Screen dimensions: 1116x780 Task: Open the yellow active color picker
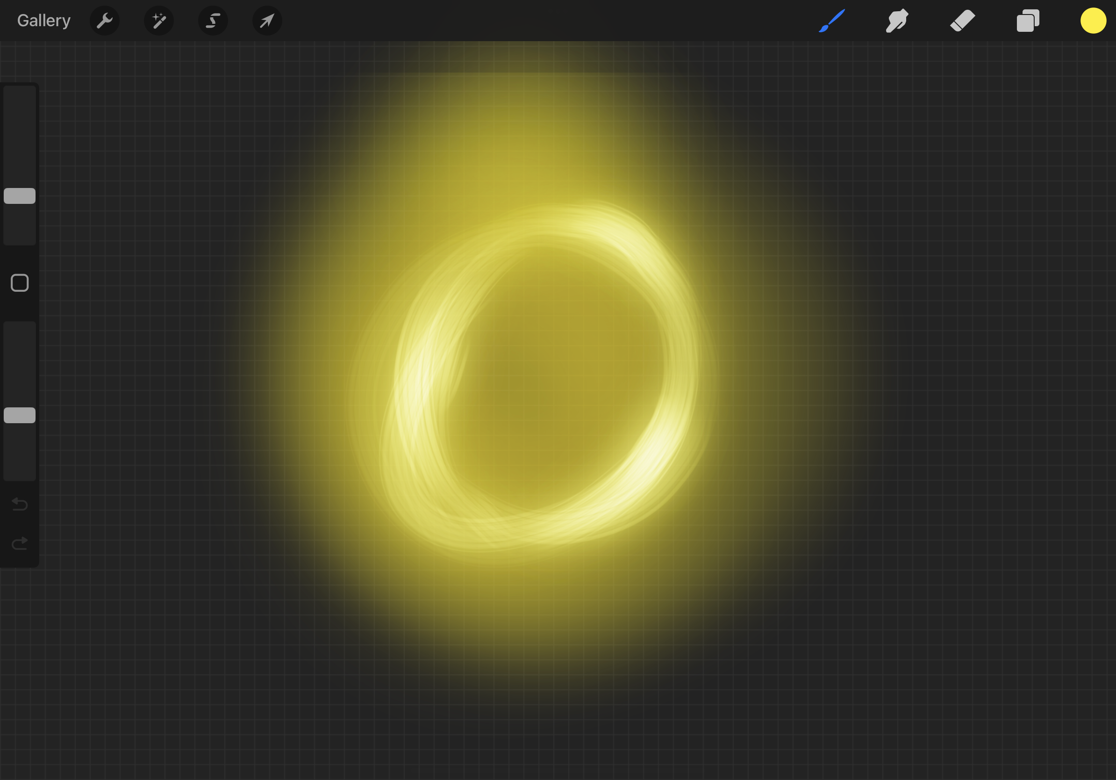click(1093, 21)
